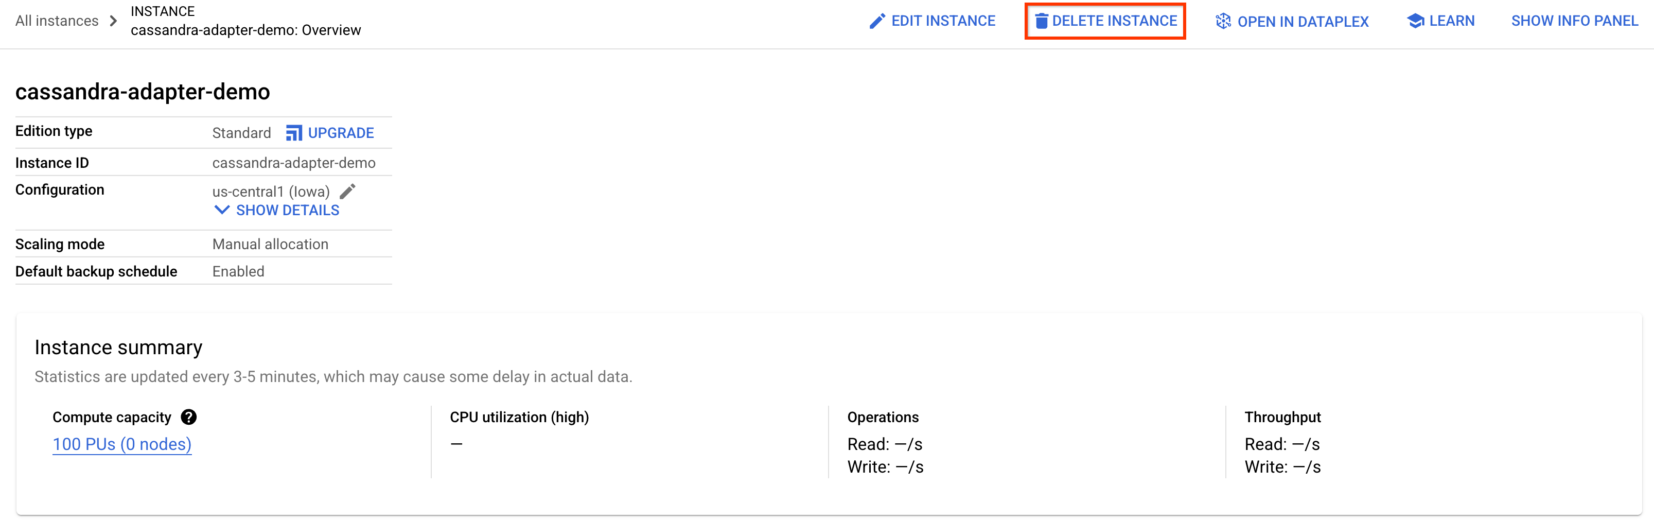Click the pencil icon beside Edit Instance
The width and height of the screenshot is (1654, 520).
tap(876, 21)
